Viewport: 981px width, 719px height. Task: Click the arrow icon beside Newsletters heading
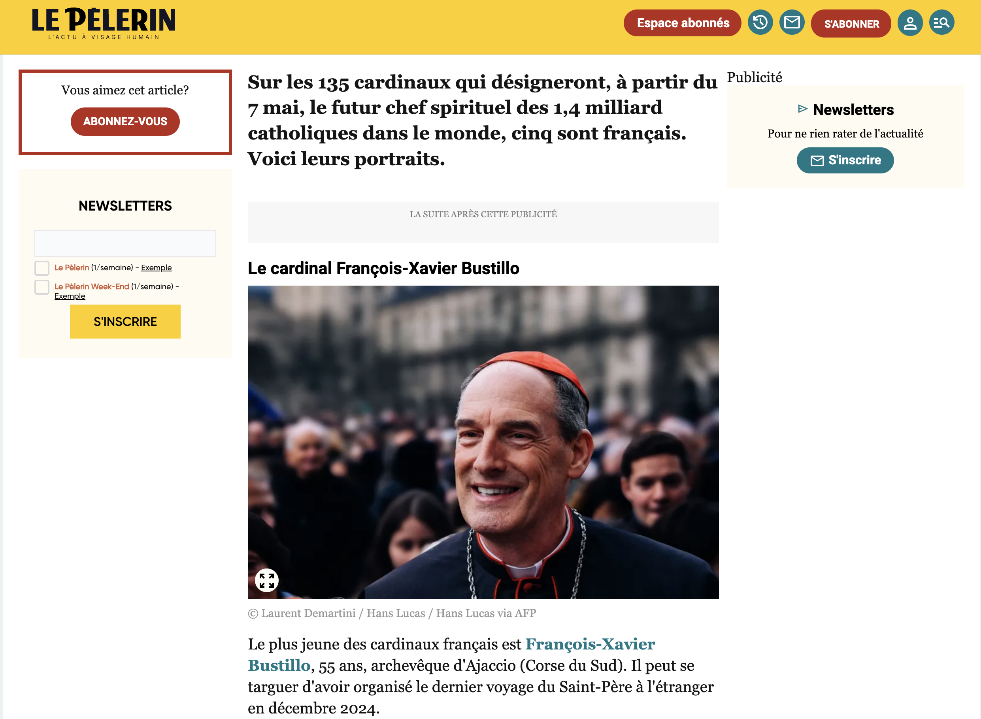(802, 109)
